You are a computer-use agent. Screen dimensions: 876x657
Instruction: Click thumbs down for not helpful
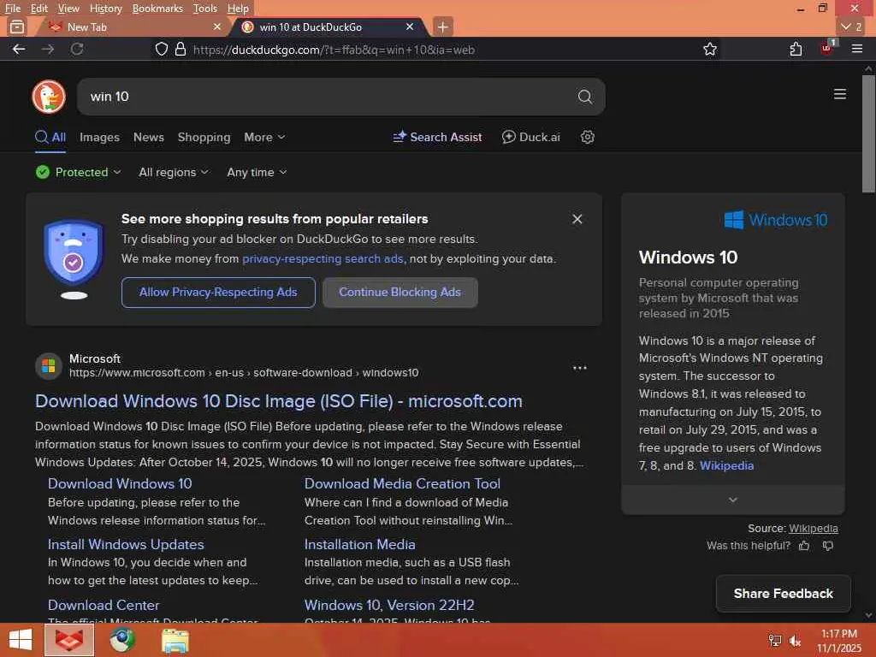[828, 546]
